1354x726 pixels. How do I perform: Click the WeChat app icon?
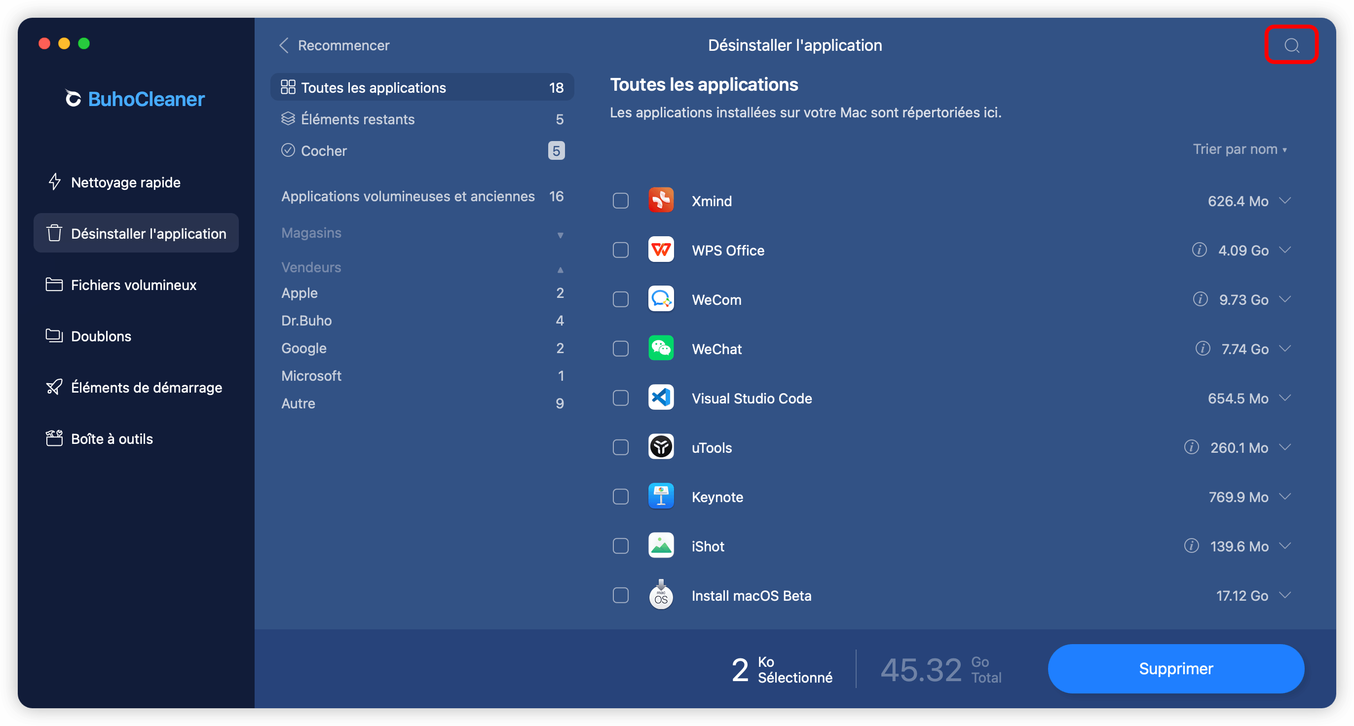point(661,348)
